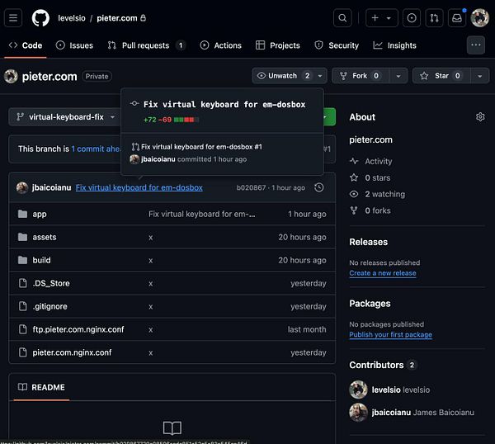
Task: Switch to the Issues tab
Action: point(74,45)
